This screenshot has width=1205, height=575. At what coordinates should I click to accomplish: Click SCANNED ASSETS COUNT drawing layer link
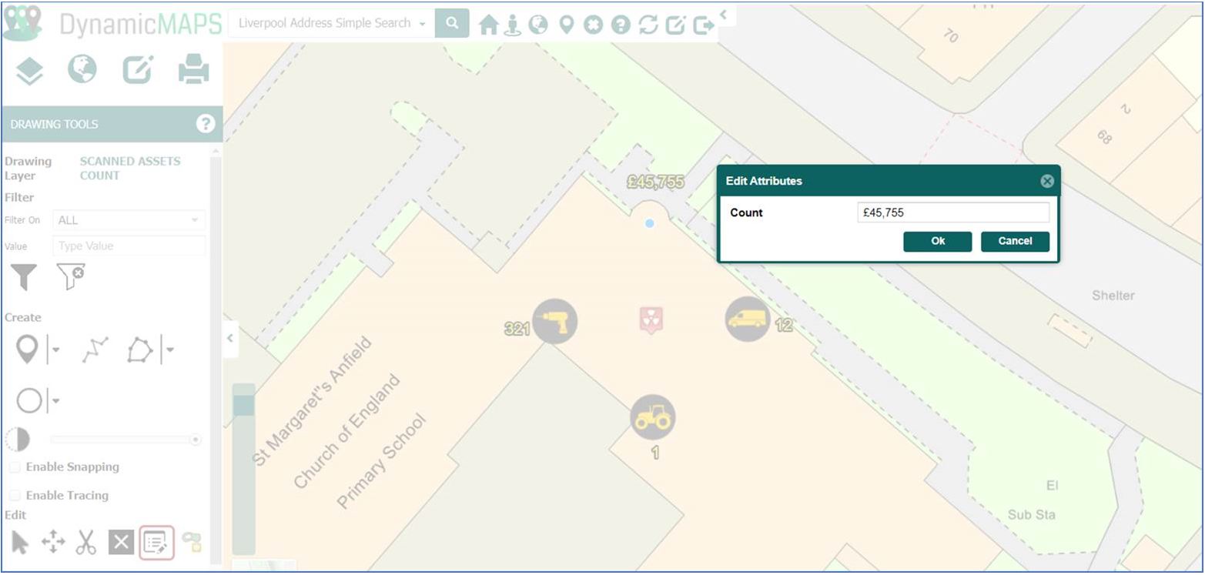[130, 169]
